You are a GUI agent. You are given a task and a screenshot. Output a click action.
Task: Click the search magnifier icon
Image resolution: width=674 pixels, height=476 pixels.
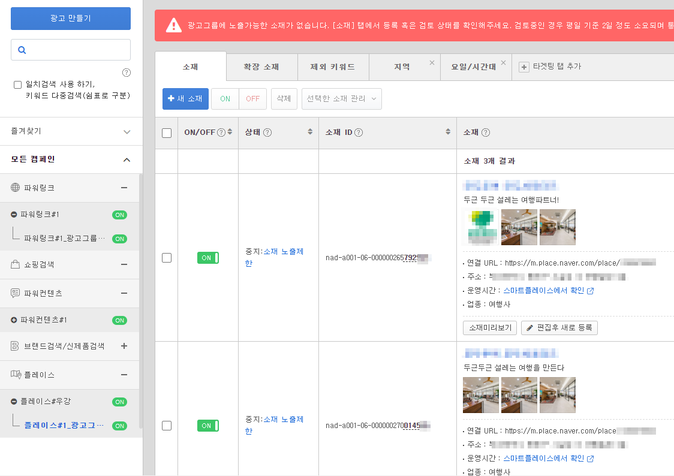click(x=22, y=50)
